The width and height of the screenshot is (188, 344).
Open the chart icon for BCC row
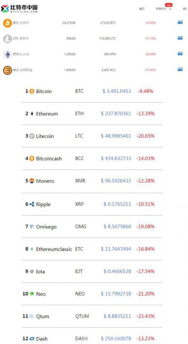(x=180, y=69)
